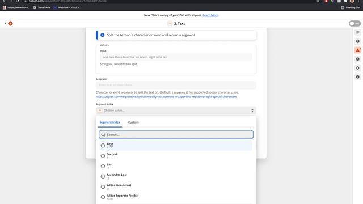This screenshot has width=363, height=204.
Task: Click the blue info icon in split description
Action: pyautogui.click(x=102, y=35)
